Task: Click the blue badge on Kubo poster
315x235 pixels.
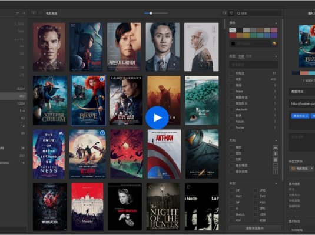Action: [102, 133]
